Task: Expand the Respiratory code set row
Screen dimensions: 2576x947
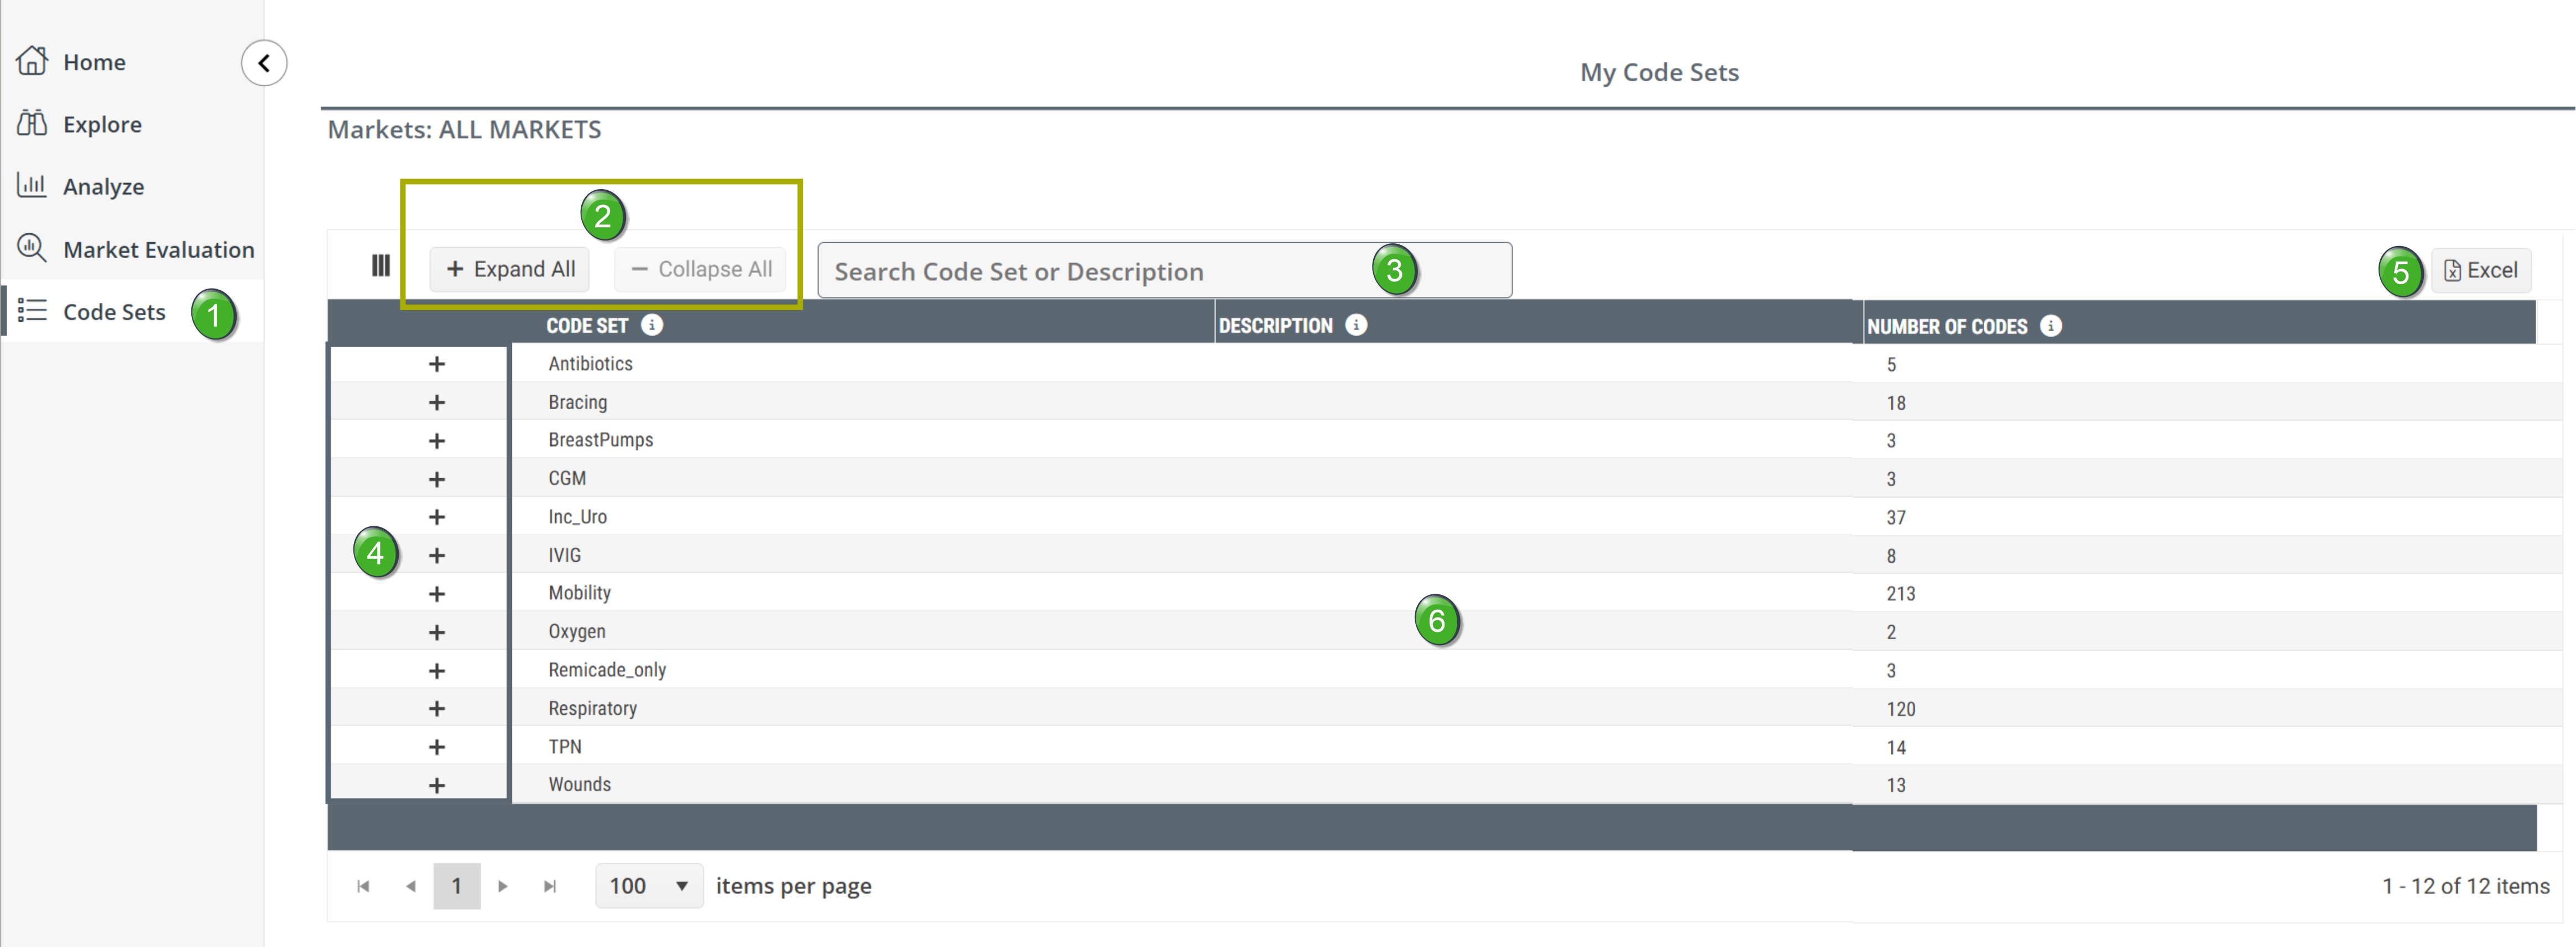Action: (x=436, y=709)
